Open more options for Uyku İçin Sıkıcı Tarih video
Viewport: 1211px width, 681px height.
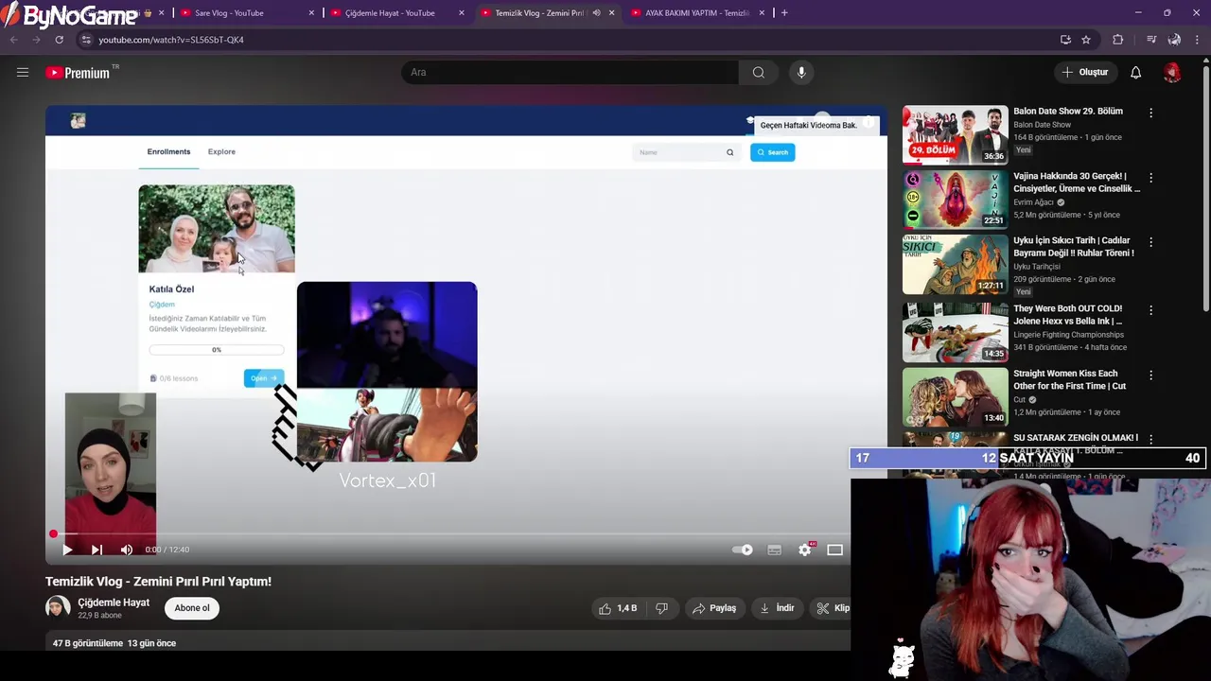click(x=1150, y=242)
